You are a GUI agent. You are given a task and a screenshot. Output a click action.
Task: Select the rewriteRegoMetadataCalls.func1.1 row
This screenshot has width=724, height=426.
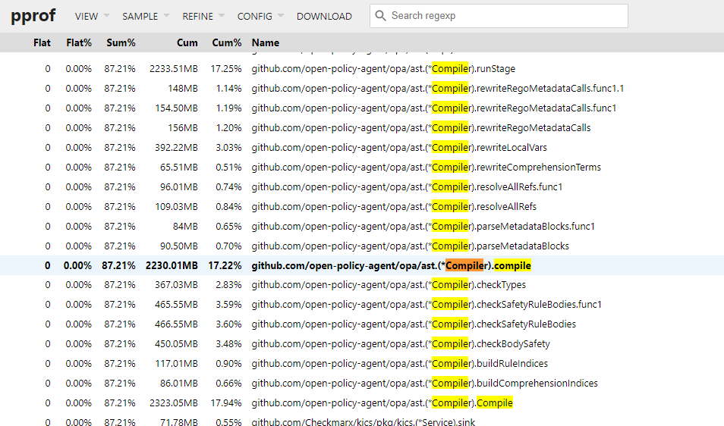[x=362, y=89]
